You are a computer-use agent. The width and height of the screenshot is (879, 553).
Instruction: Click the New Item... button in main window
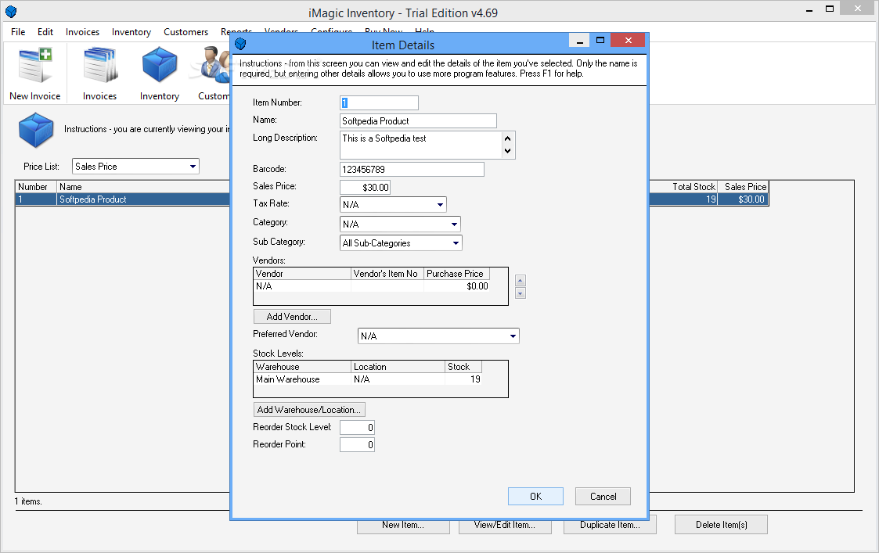403,526
